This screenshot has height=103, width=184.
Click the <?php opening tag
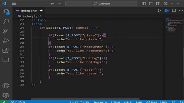(37, 24)
